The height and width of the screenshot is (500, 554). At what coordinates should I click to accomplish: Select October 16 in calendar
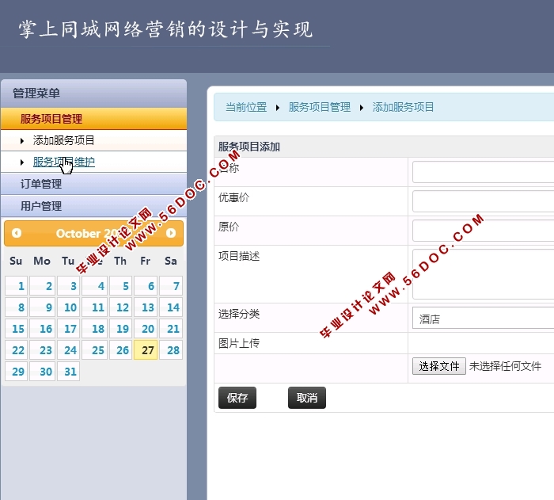(x=43, y=328)
